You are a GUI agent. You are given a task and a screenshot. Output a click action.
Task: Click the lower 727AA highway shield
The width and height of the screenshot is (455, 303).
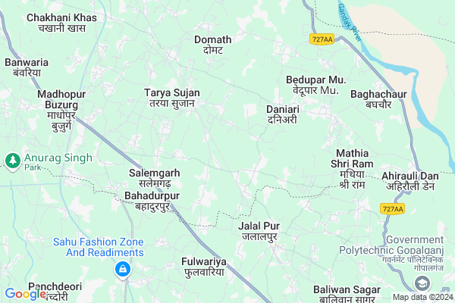click(392, 209)
